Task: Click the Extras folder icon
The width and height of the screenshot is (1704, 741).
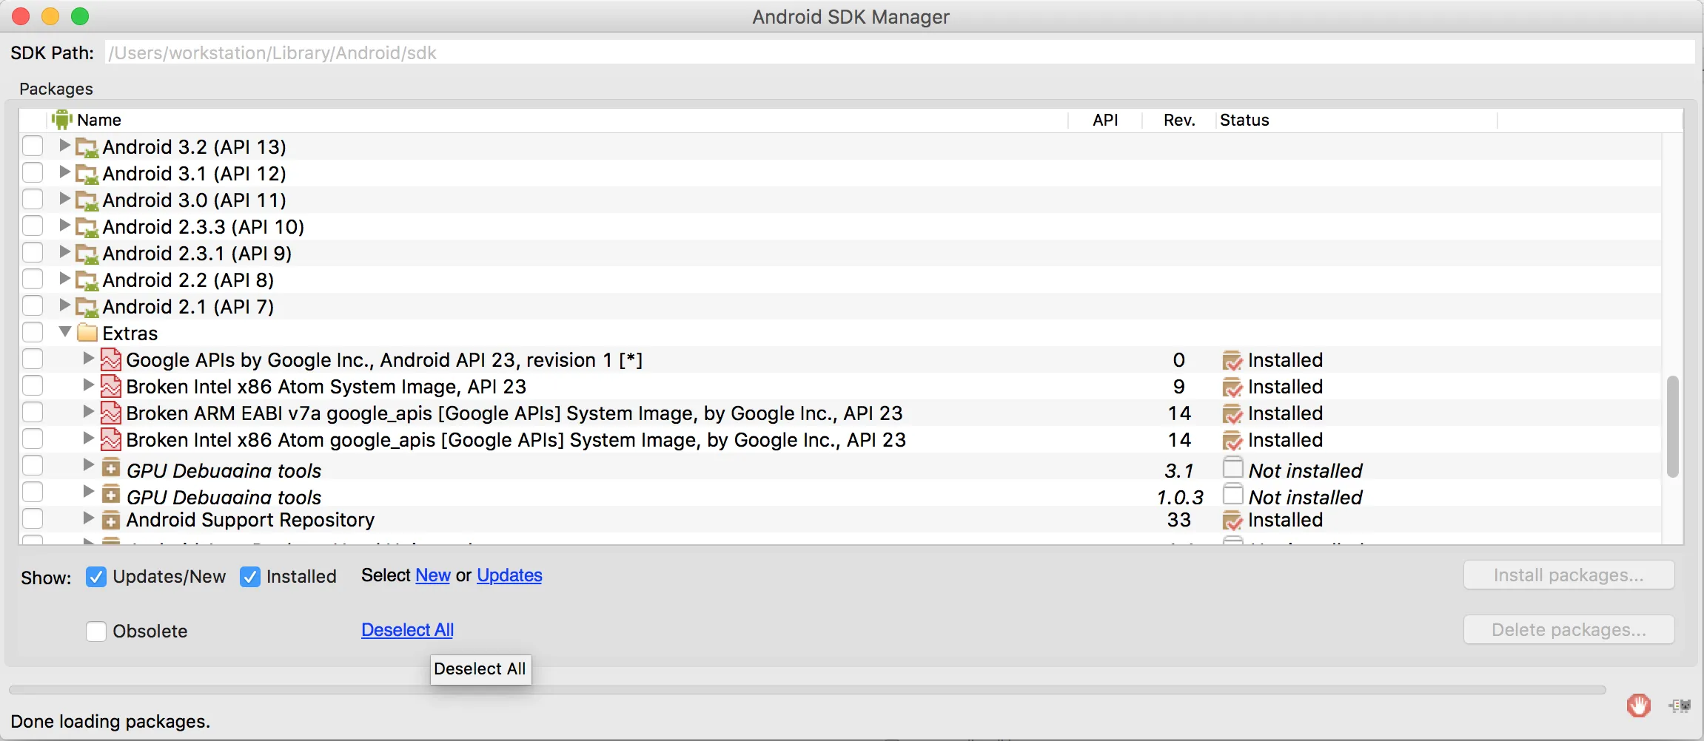Action: (87, 333)
